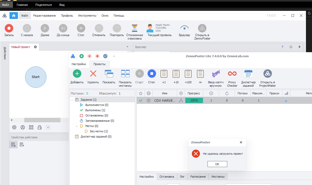Click the lock icon below project canvas

[x=40, y=127]
